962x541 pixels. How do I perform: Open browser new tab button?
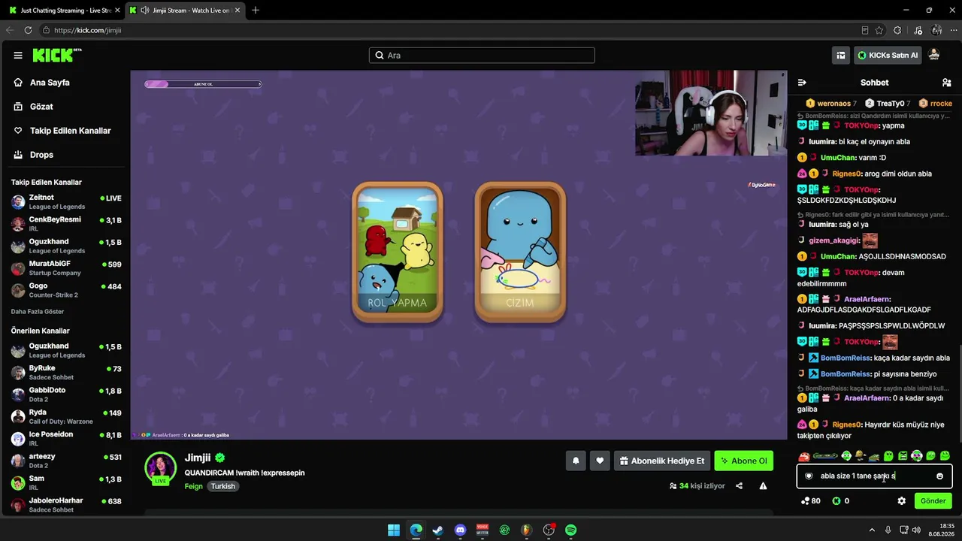pos(256,11)
